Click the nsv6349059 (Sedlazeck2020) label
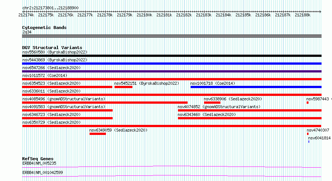 click(118, 130)
